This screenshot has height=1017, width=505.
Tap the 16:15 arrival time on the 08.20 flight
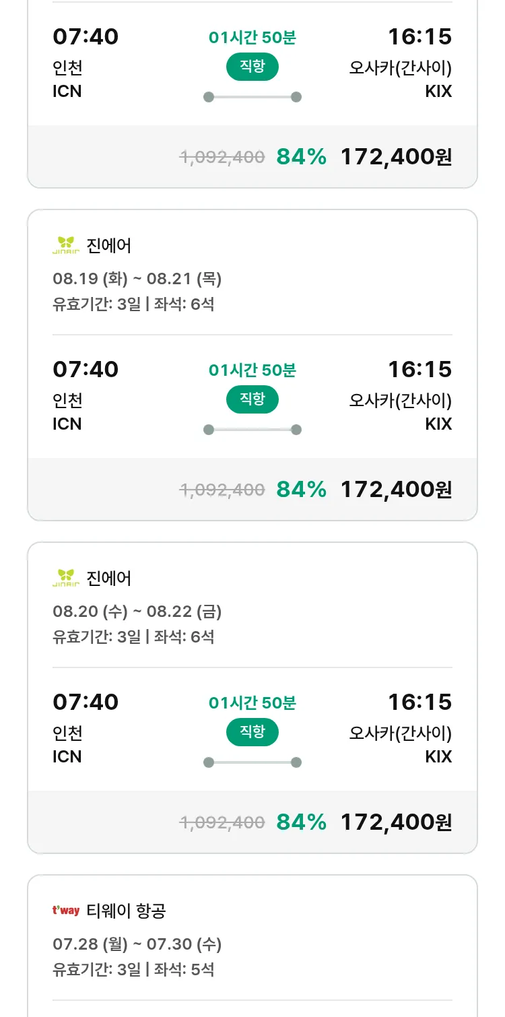tap(419, 702)
